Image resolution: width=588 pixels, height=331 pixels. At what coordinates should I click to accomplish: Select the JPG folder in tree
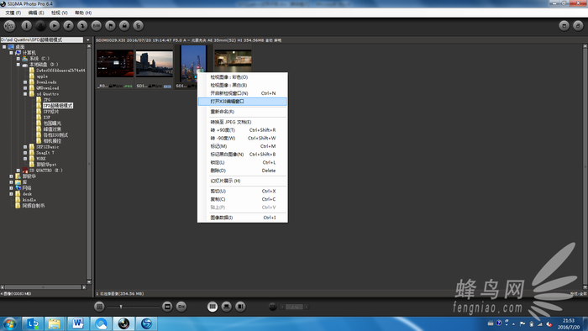coord(46,100)
